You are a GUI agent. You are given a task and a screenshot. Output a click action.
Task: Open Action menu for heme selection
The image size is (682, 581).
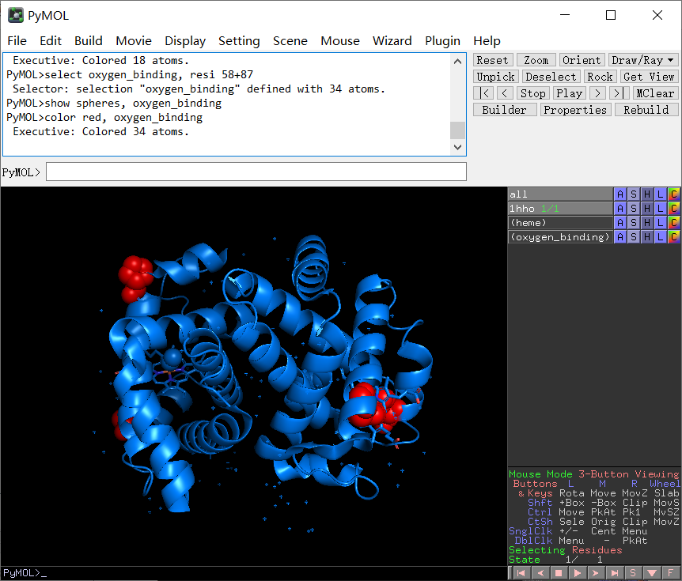pos(620,223)
